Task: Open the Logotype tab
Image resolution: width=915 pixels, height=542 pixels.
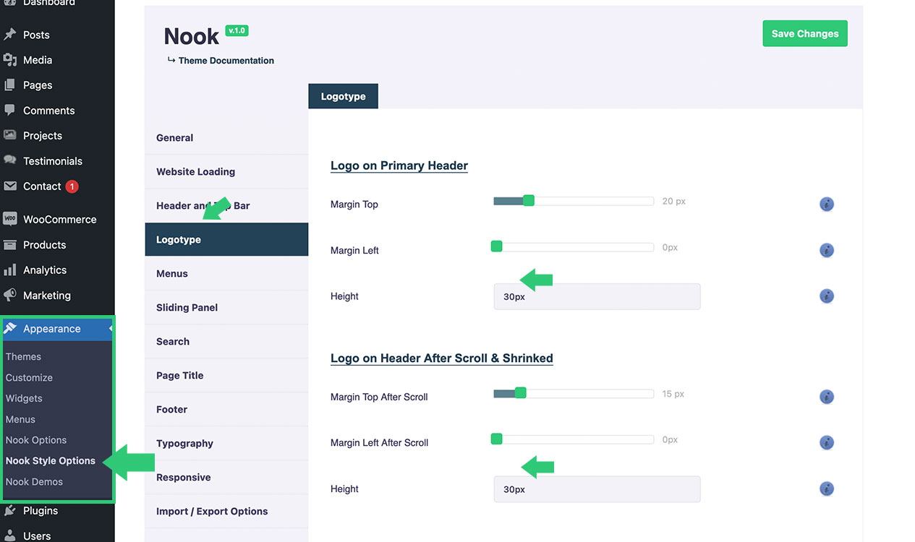Action: pyautogui.click(x=343, y=97)
